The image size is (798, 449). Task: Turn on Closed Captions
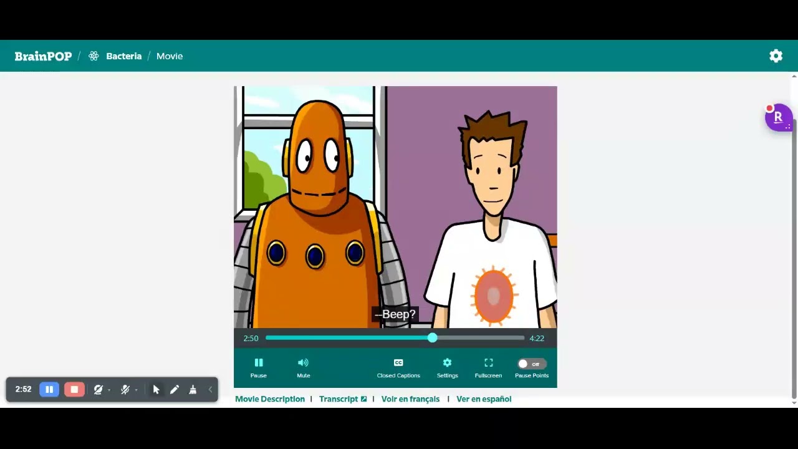click(x=398, y=367)
